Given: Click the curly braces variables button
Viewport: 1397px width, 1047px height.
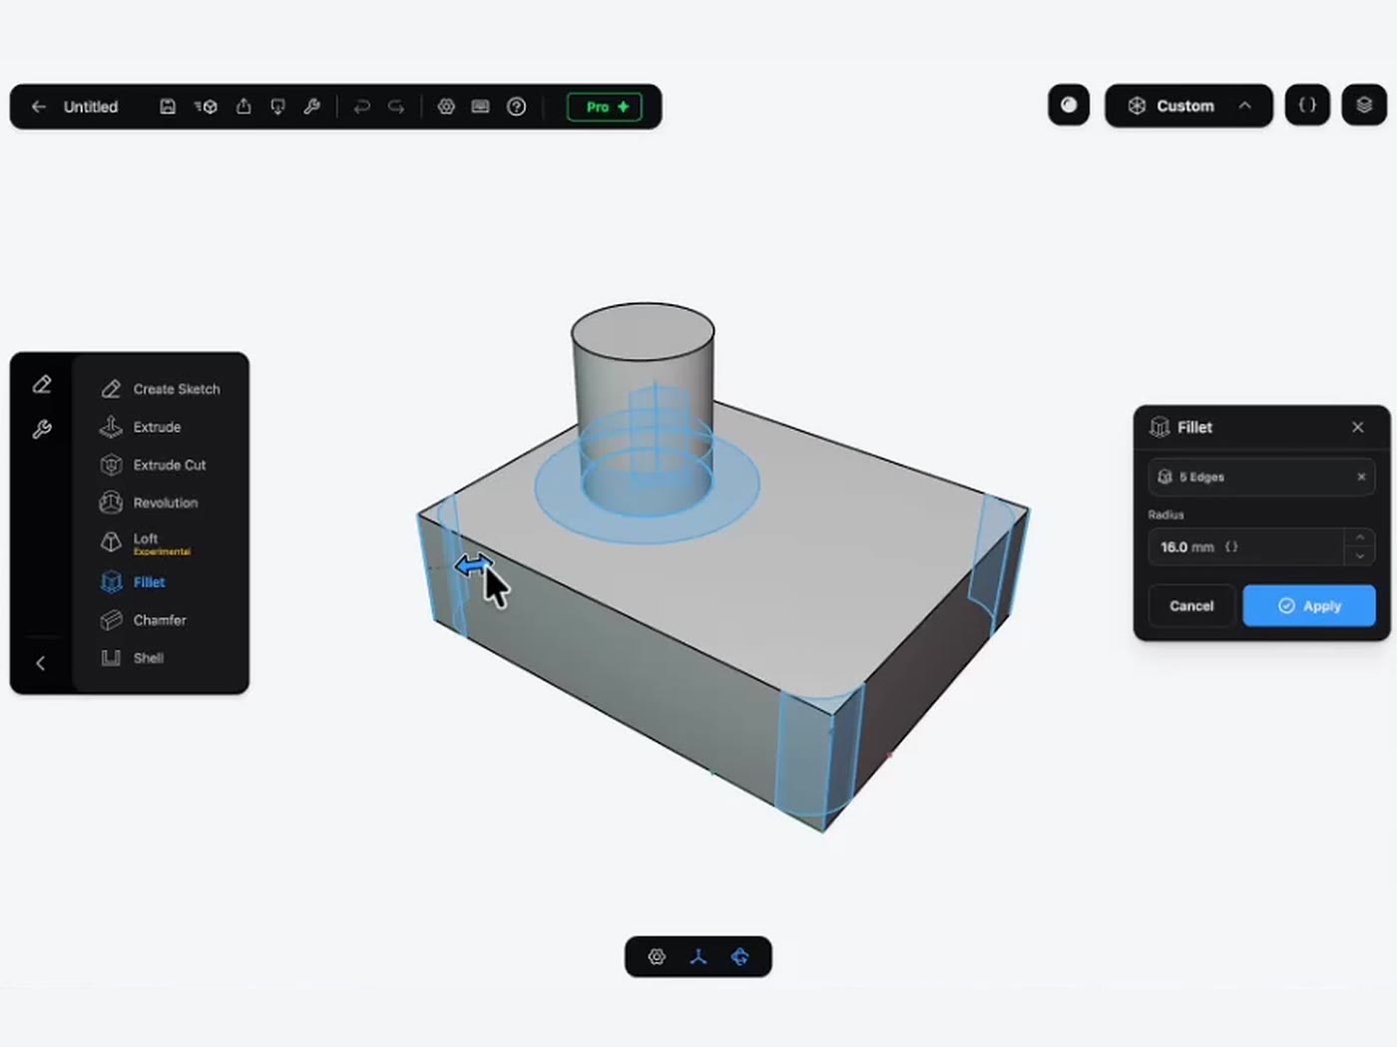Looking at the screenshot, I should [x=1307, y=105].
